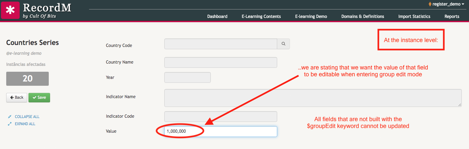Click the Country Code search magnifier icon
Viewport: 469px width, 149px height.
point(283,44)
